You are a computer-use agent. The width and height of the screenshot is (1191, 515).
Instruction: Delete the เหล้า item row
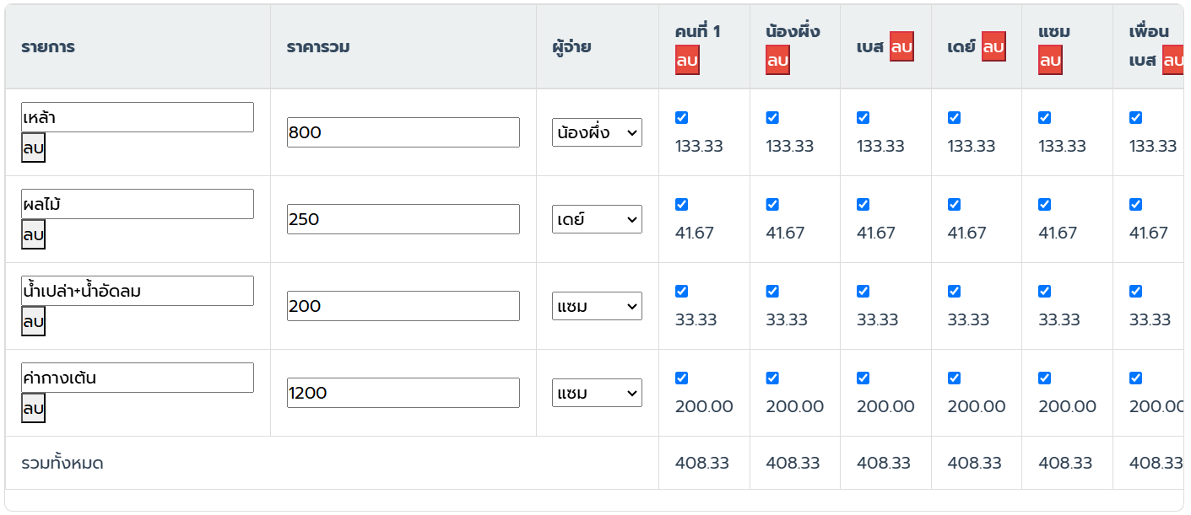tap(33, 148)
